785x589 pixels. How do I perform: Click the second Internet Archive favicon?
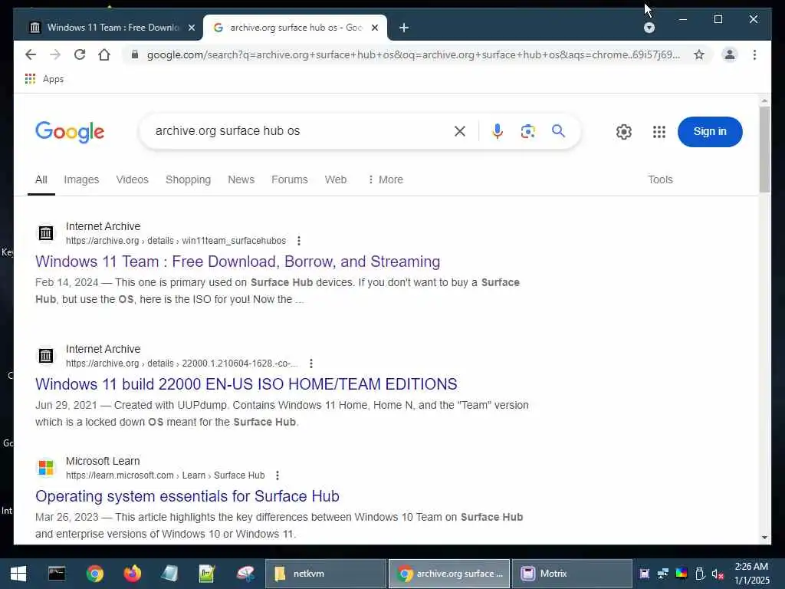[x=46, y=356]
